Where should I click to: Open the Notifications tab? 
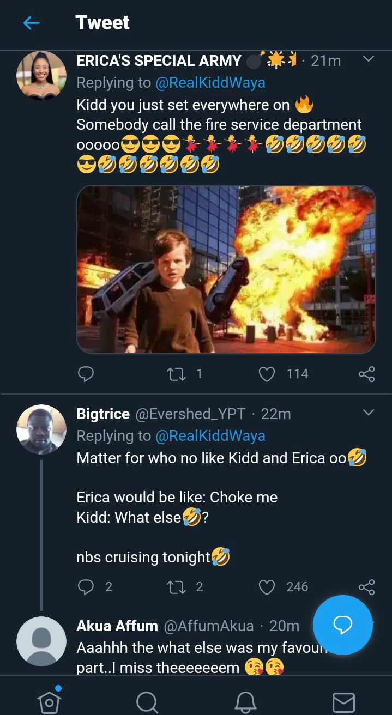click(x=245, y=702)
